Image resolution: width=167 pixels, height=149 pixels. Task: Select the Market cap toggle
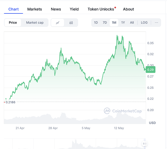click(x=35, y=23)
